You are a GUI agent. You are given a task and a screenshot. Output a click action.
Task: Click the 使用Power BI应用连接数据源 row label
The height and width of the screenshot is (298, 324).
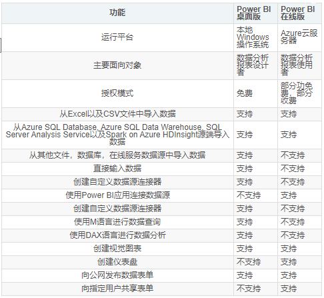tap(117, 195)
